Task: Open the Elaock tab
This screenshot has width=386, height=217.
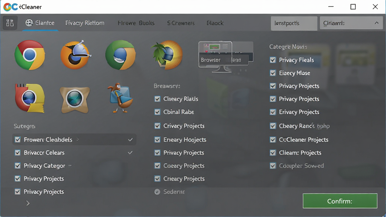Action: tap(215, 23)
